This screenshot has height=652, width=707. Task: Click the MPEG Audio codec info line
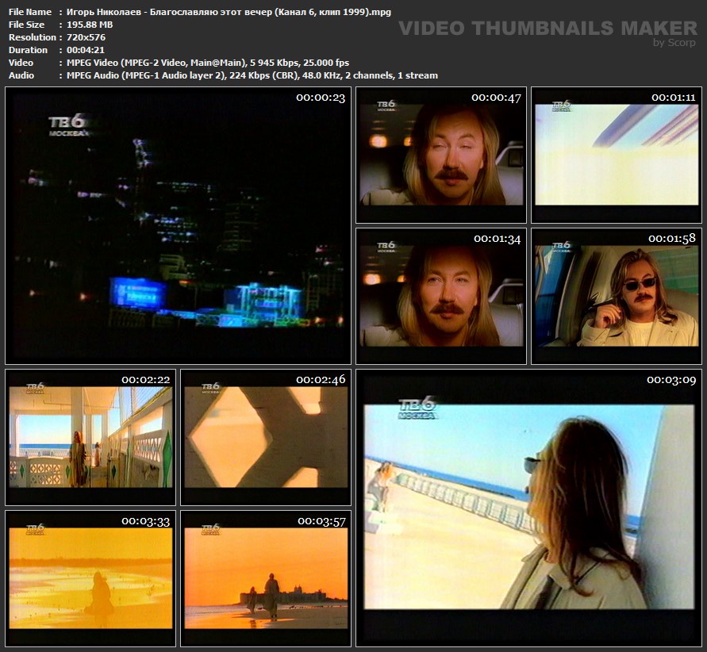pyautogui.click(x=248, y=75)
